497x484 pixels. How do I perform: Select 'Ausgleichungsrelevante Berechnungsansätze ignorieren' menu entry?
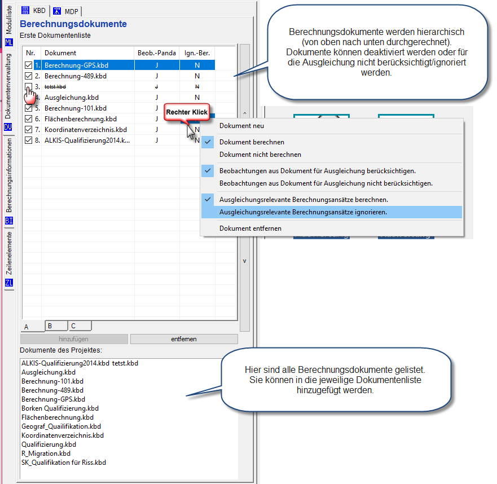click(x=303, y=212)
